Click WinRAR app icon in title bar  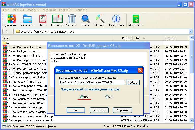(x=4, y=4)
